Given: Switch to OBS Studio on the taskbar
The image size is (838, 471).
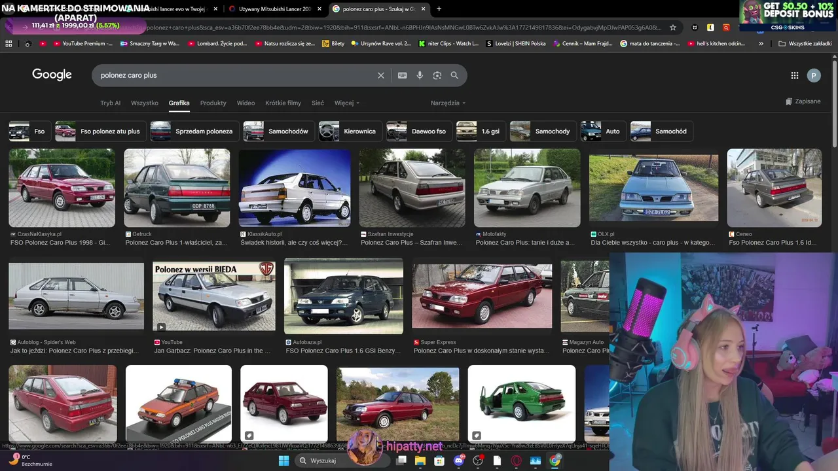Looking at the screenshot, I should [x=478, y=461].
